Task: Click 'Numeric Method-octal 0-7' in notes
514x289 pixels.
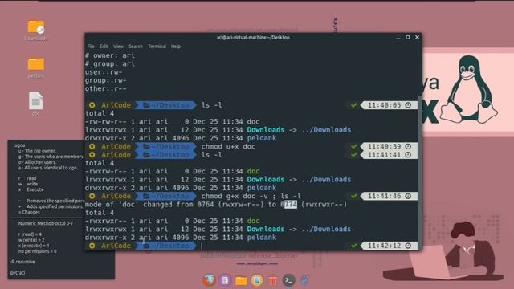Action: [46, 223]
